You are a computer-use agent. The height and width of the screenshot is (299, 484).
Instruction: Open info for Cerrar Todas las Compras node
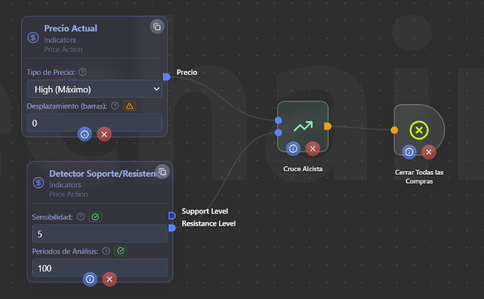409,152
